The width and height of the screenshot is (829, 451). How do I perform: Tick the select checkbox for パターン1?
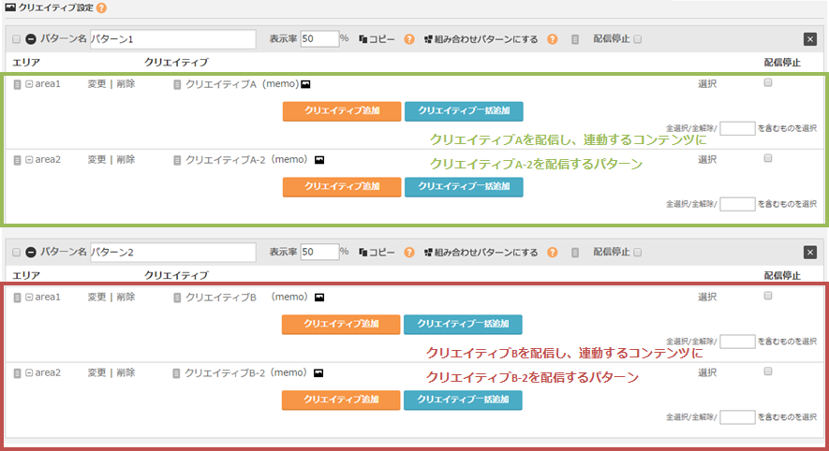[x=16, y=39]
